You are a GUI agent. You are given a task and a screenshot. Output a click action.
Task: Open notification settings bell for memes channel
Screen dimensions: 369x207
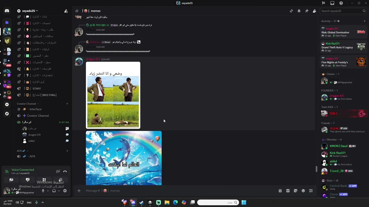[x=299, y=11]
